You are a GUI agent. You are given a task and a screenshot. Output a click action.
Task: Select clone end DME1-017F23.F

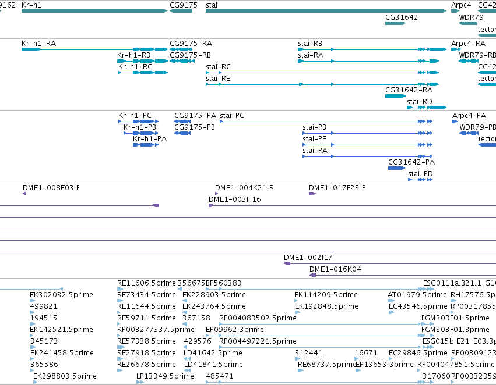coord(312,194)
